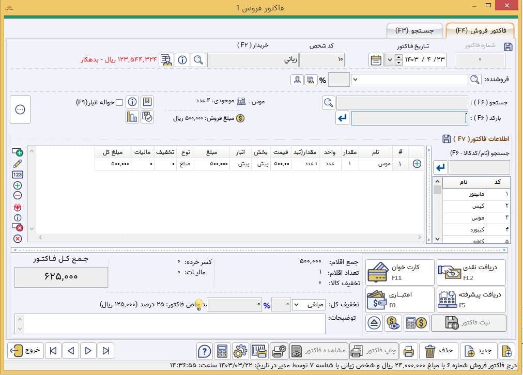Click the ثبت فاکتور button
Image resolution: width=523 pixels, height=375 pixels.
coord(469,323)
